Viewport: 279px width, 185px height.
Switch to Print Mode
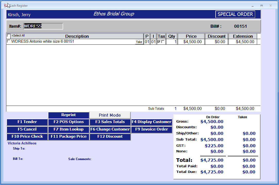pyautogui.click(x=110, y=115)
